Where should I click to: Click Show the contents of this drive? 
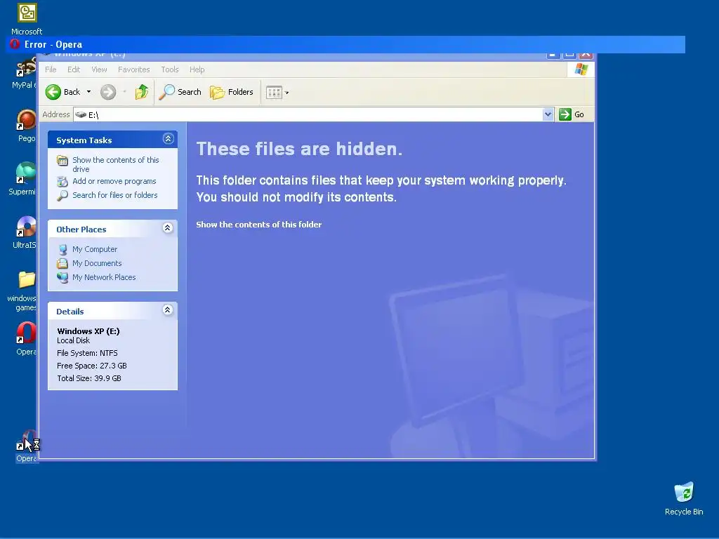click(x=116, y=164)
